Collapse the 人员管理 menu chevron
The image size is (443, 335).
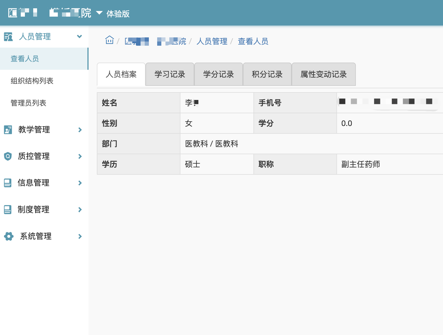coord(79,37)
